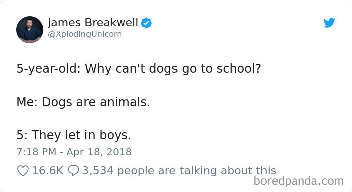Click the blue verified checkmark badge
This screenshot has width=352, height=192.
146,23
